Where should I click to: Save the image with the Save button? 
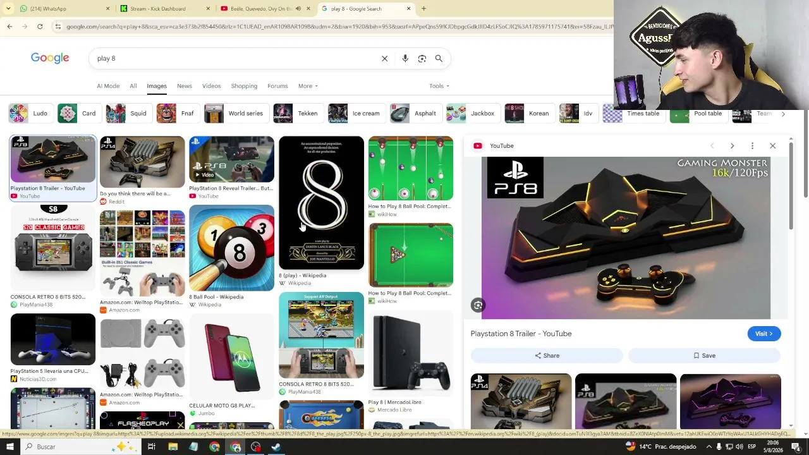[x=704, y=356]
